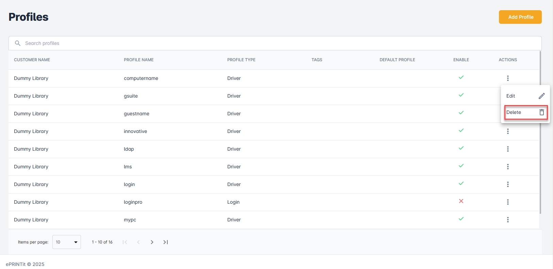The height and width of the screenshot is (269, 553).
Task: Jump to last page of profiles
Action: pyautogui.click(x=166, y=242)
